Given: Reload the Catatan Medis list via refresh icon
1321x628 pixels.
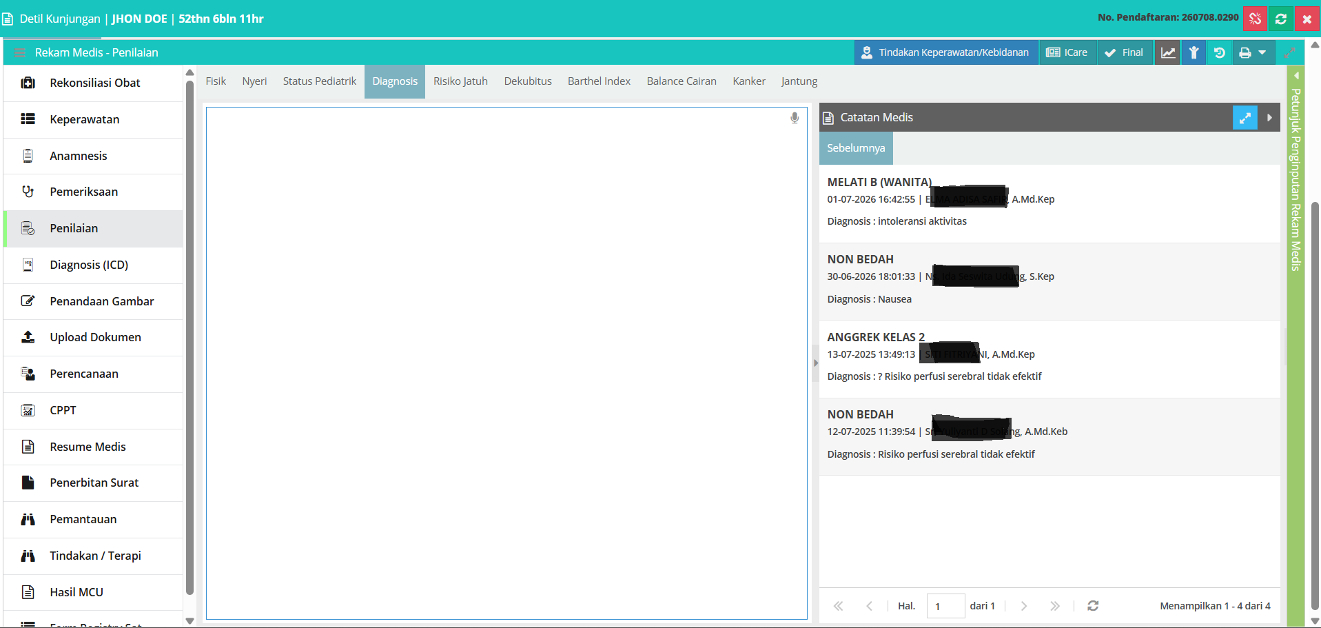Looking at the screenshot, I should (1093, 605).
